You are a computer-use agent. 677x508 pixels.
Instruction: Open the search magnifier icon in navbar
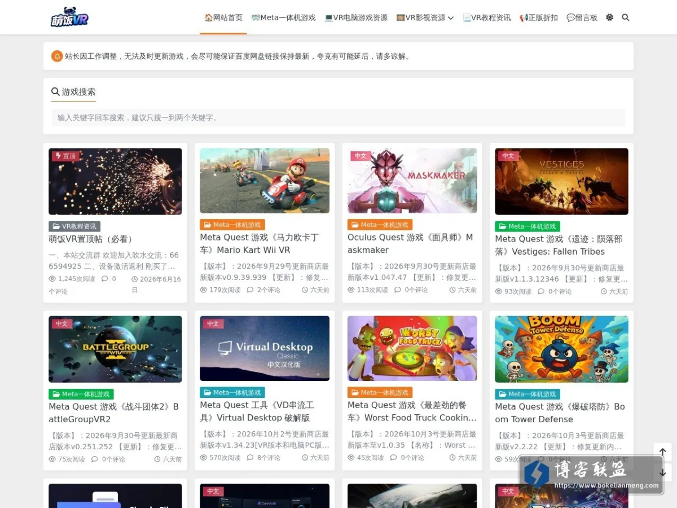pyautogui.click(x=626, y=17)
